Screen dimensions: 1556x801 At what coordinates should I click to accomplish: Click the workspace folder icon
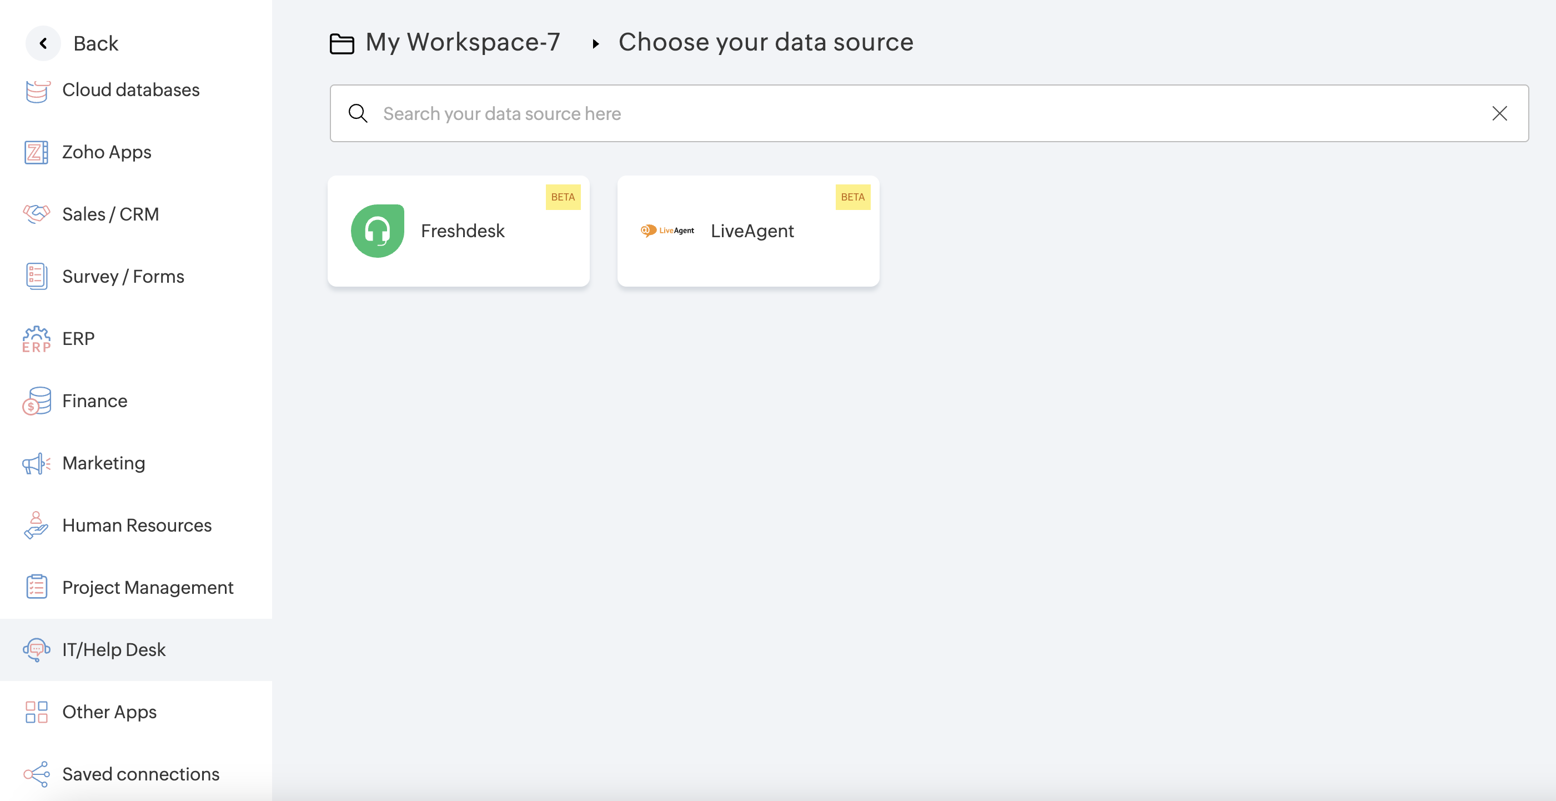[342, 43]
